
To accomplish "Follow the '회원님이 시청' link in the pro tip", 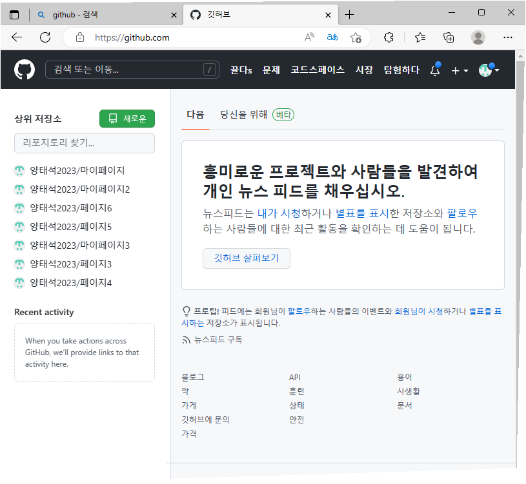I will coord(418,311).
